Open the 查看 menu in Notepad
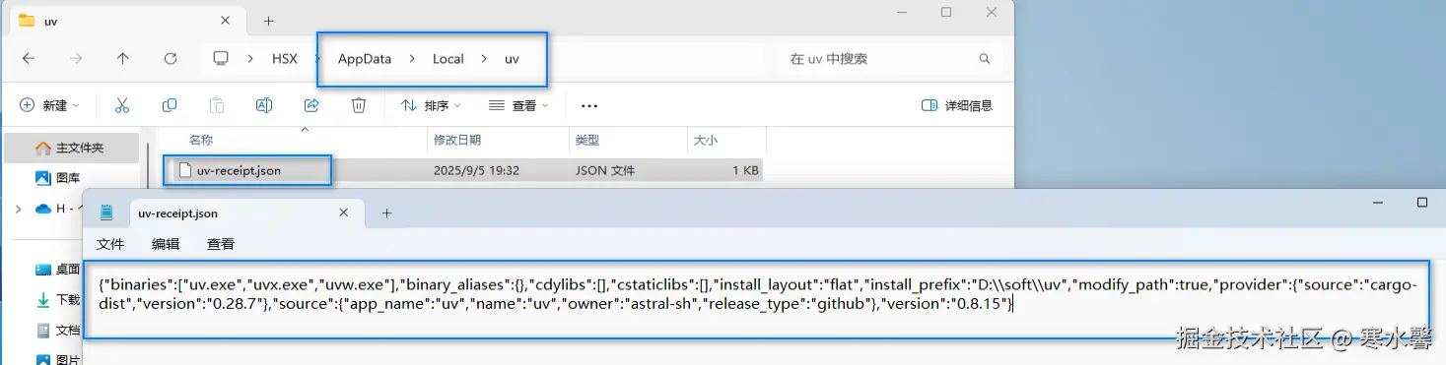Screen dimensions: 1446x365 point(221,244)
